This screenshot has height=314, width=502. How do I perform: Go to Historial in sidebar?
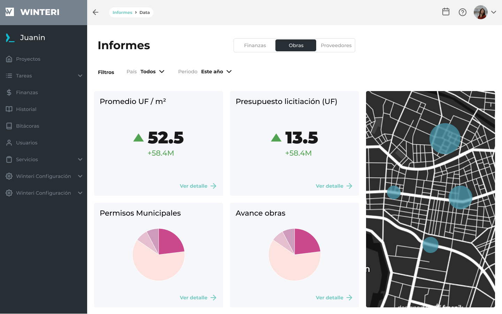(x=26, y=109)
